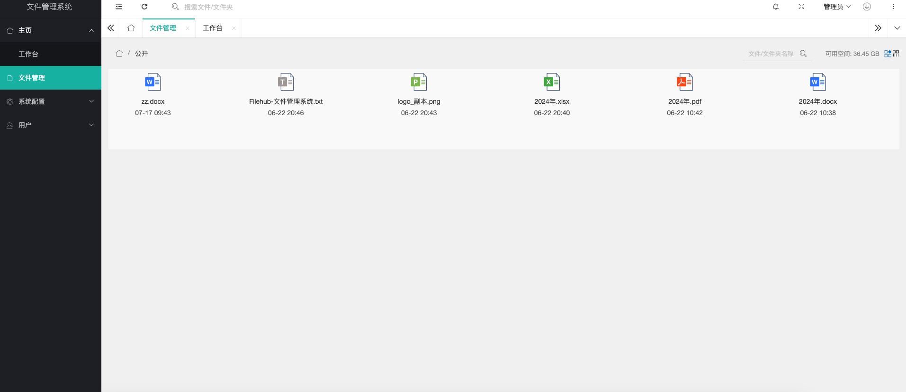This screenshot has width=906, height=392.
Task: Click the 文件管理系统 title
Action: point(49,7)
